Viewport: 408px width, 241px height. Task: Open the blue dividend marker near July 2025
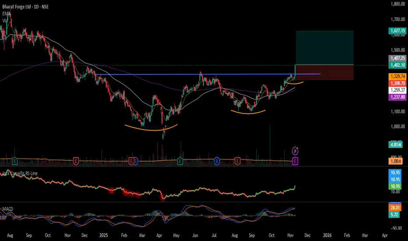(x=217, y=161)
